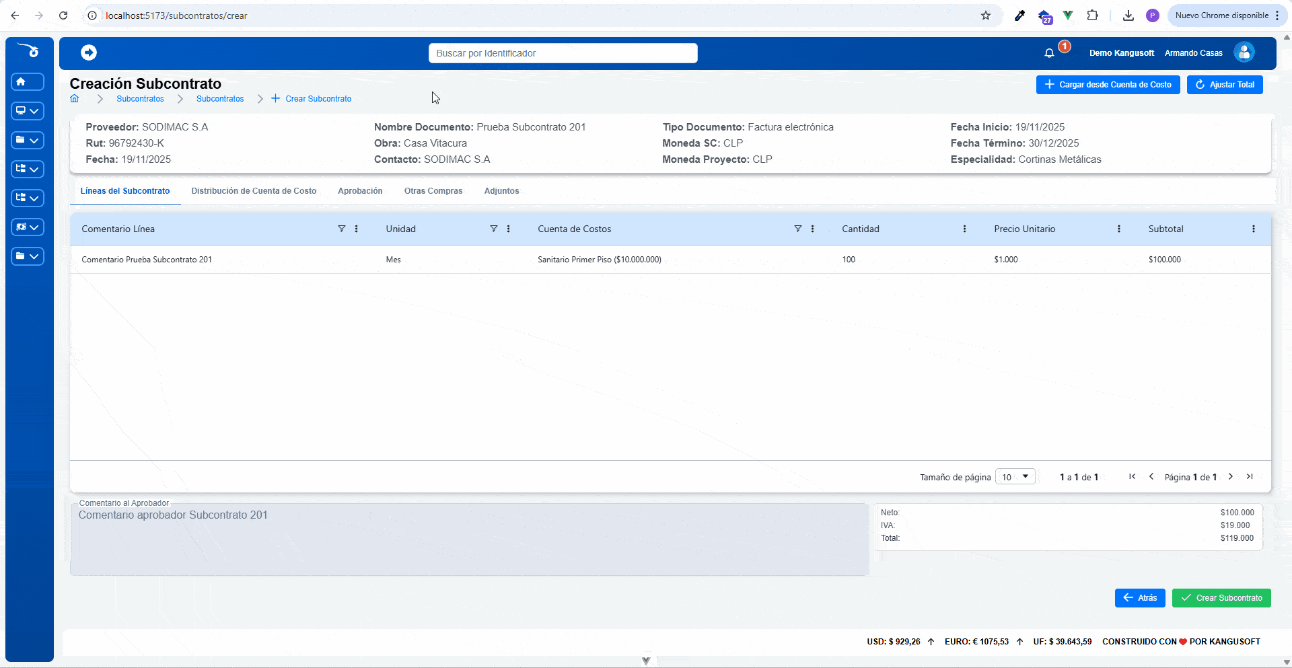
Task: Click the eyedropper extension icon
Action: pos(1020,15)
